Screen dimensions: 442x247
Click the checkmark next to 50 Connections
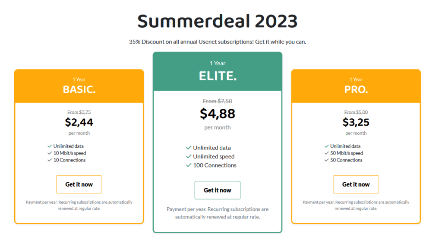click(326, 160)
